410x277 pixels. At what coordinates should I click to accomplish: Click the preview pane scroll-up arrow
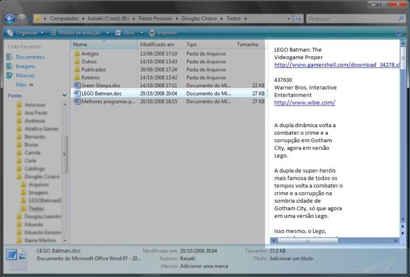(x=403, y=43)
